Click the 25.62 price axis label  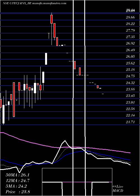tap(130, 63)
